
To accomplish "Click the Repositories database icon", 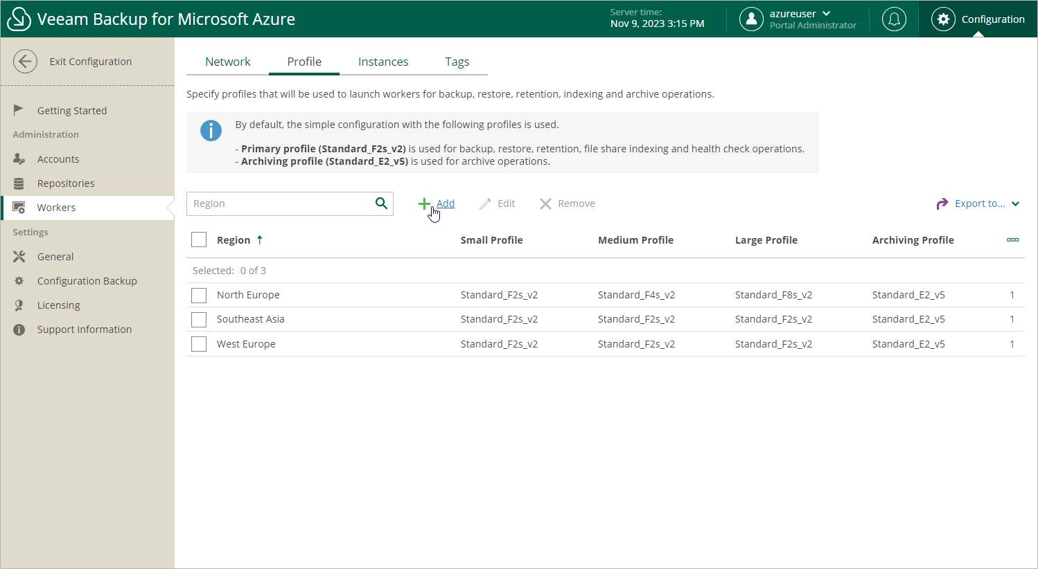I will (x=19, y=183).
